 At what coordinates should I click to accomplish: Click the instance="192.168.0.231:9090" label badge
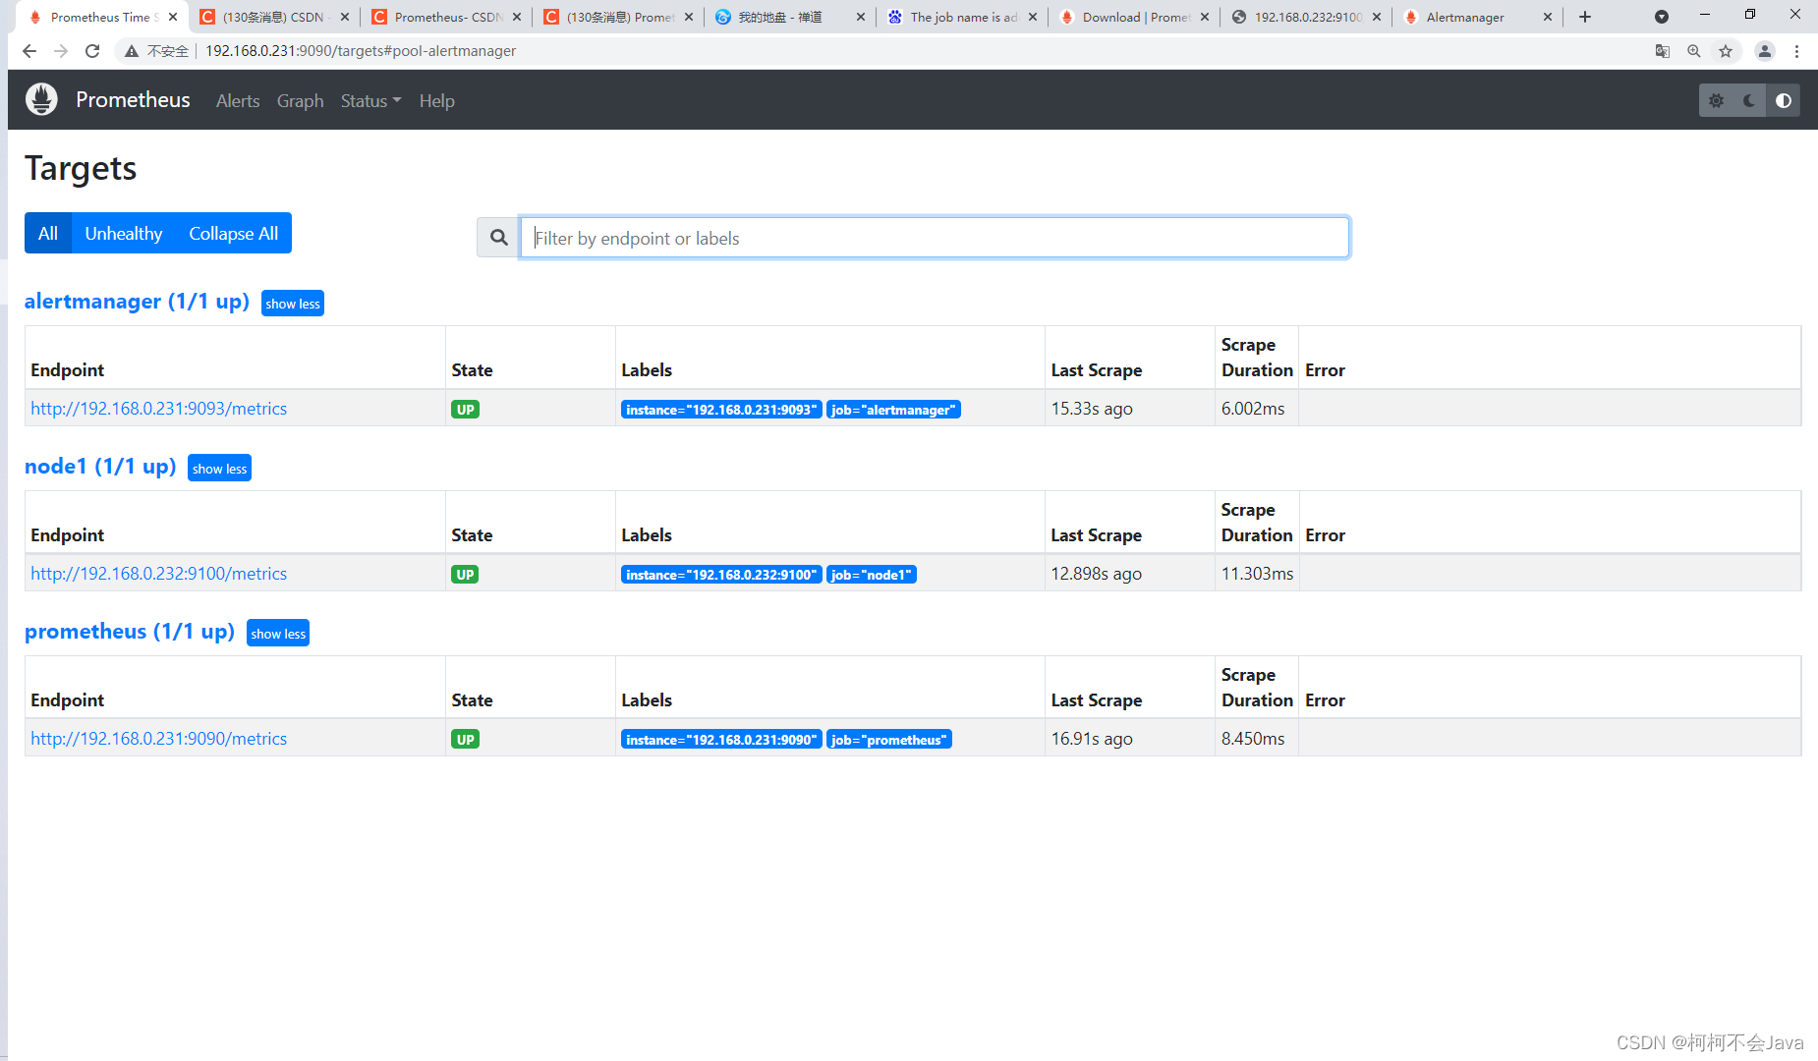click(721, 740)
